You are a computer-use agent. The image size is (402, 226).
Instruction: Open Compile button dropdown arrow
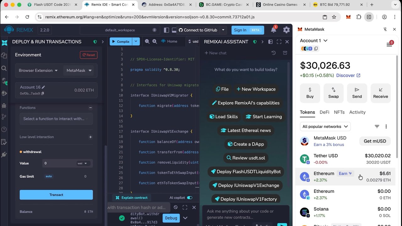pyautogui.click(x=136, y=41)
